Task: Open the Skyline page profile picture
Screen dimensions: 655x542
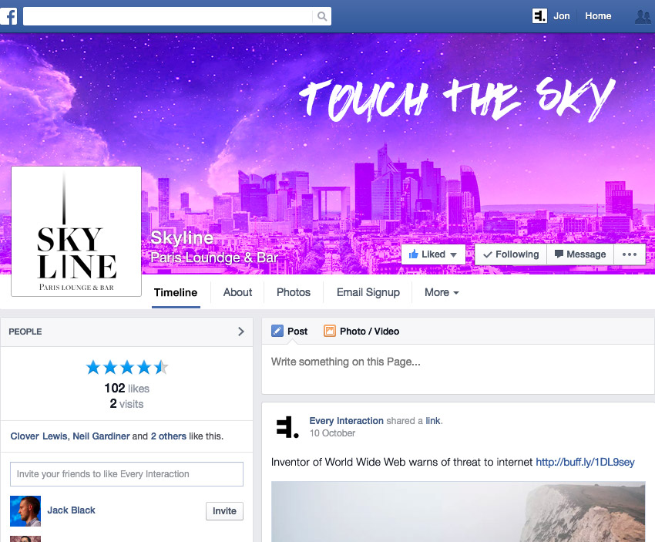Action: pyautogui.click(x=76, y=231)
